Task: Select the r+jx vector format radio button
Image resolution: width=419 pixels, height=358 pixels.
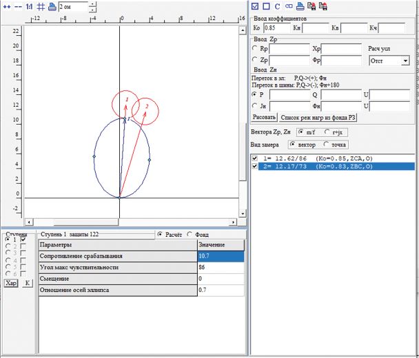Action: click(327, 131)
